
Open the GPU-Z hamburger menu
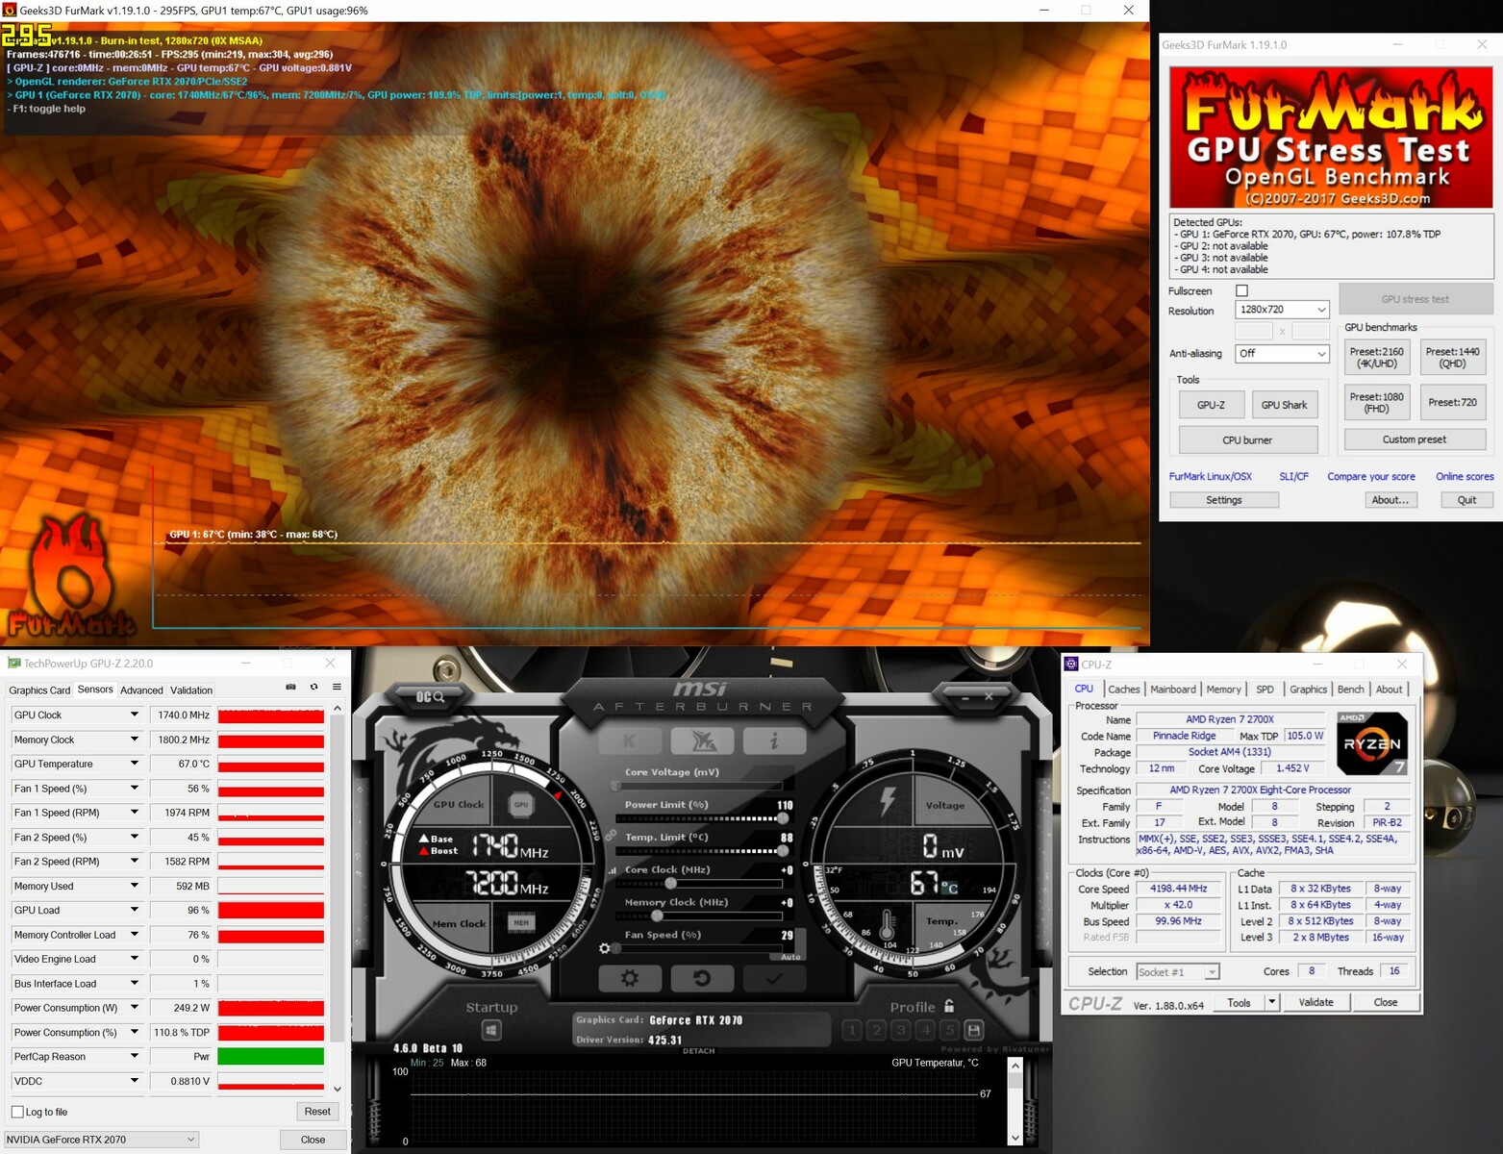[337, 687]
